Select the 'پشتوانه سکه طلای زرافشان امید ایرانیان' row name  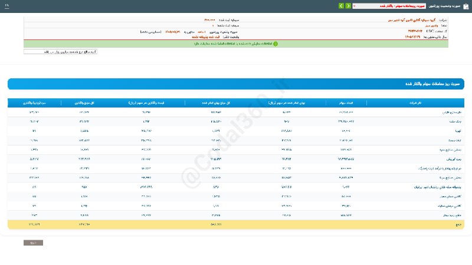tap(437, 187)
